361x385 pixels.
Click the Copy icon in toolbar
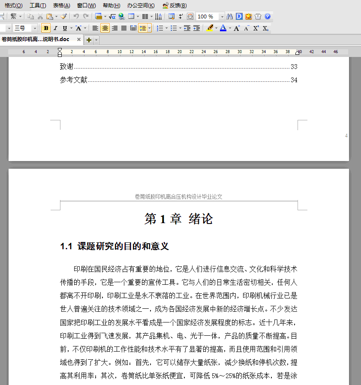tap(31, 16)
